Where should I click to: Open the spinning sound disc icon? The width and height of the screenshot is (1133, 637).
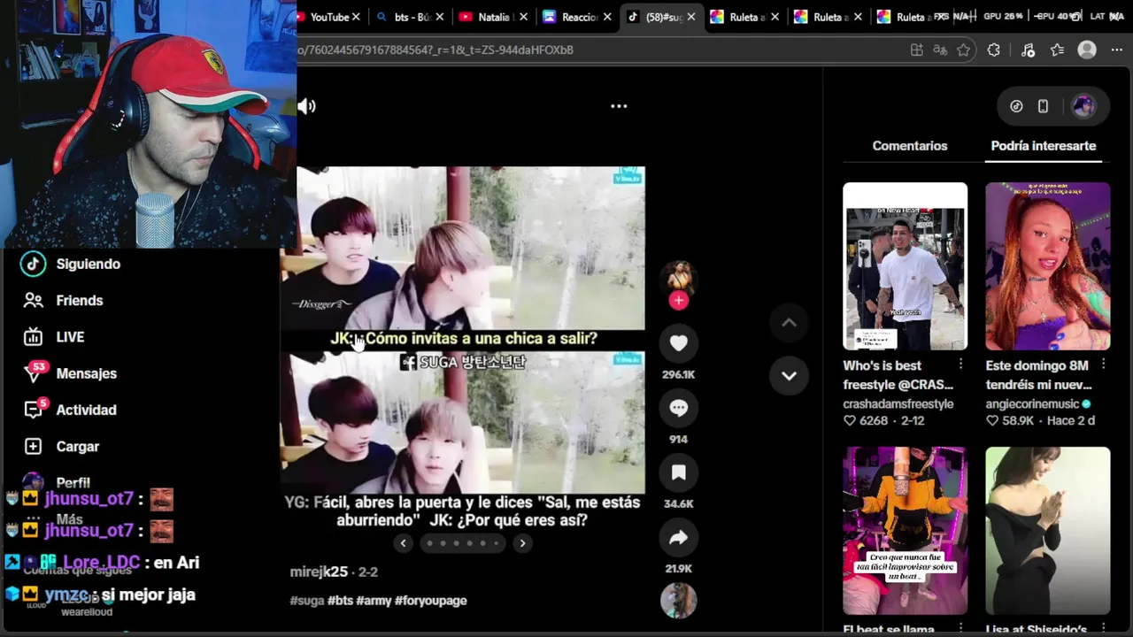(x=679, y=601)
